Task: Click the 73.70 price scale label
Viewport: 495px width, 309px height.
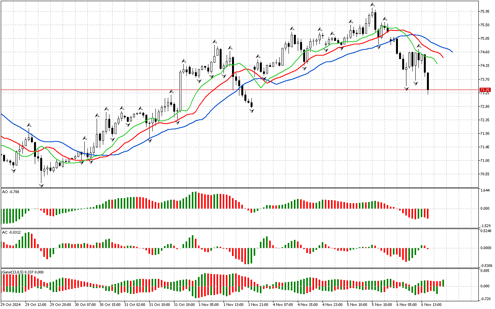Action: click(x=485, y=80)
